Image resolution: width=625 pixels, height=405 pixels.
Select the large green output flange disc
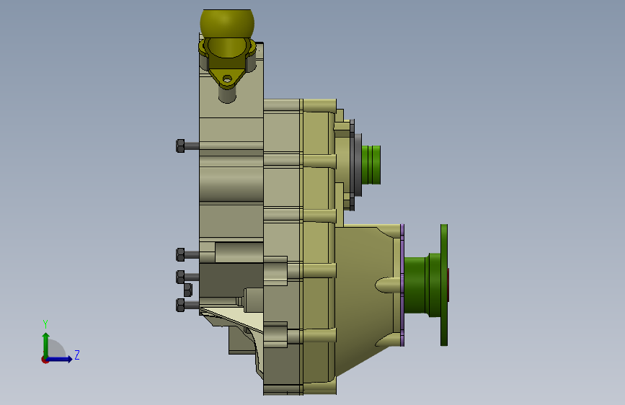point(444,285)
